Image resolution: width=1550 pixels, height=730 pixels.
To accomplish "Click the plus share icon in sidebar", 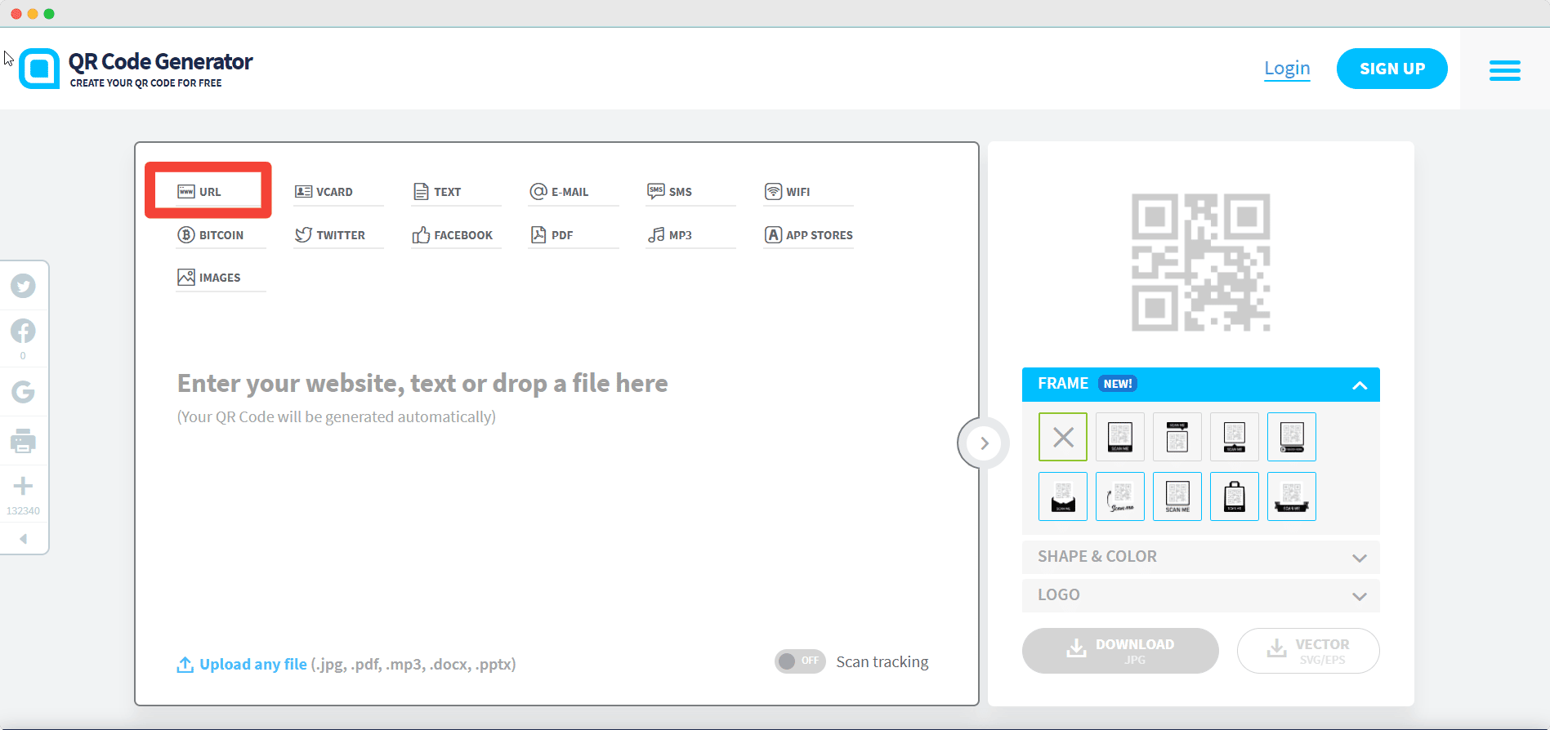I will click(23, 486).
